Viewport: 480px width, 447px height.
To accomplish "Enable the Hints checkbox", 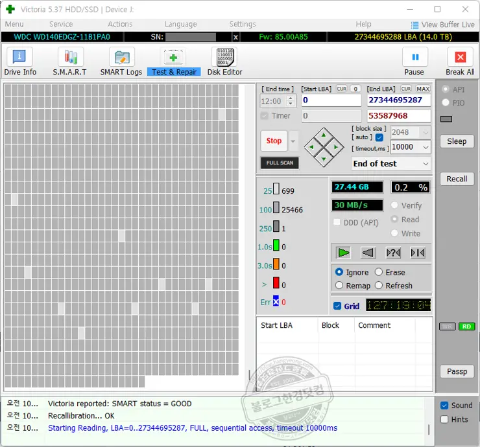I will [444, 419].
